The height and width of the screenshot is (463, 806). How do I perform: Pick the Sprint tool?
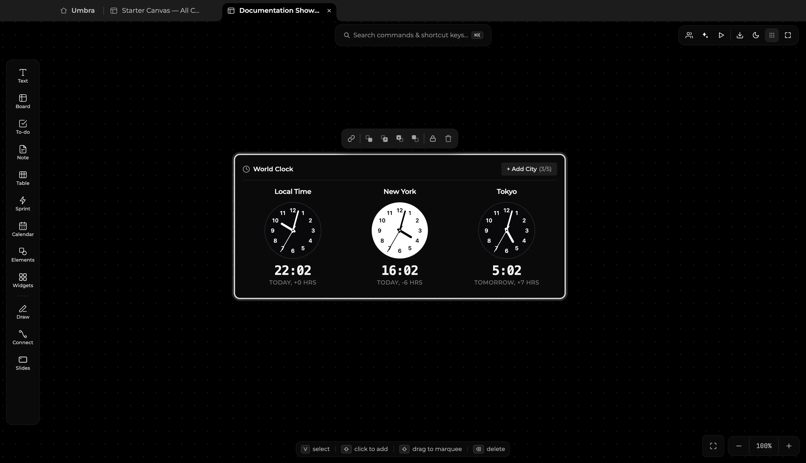coord(23,204)
